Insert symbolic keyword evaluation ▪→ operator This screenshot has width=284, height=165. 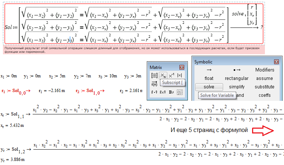237,70
